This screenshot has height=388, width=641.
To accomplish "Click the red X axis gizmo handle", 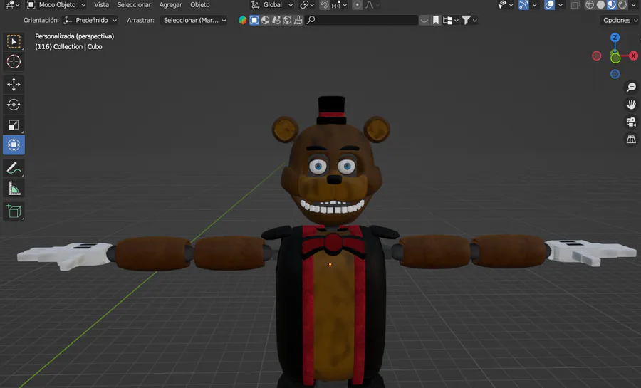I will pos(633,56).
